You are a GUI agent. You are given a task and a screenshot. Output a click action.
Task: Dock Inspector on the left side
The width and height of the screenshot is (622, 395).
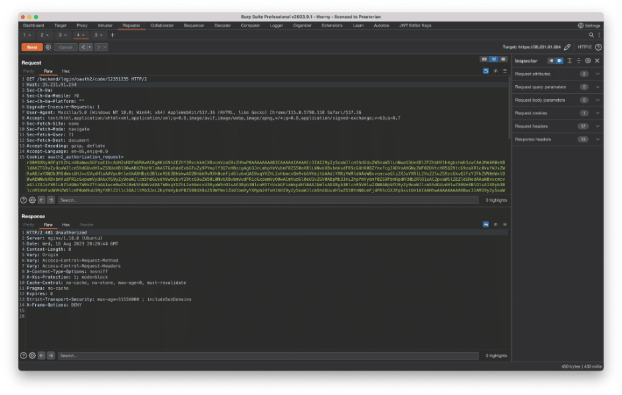point(551,61)
